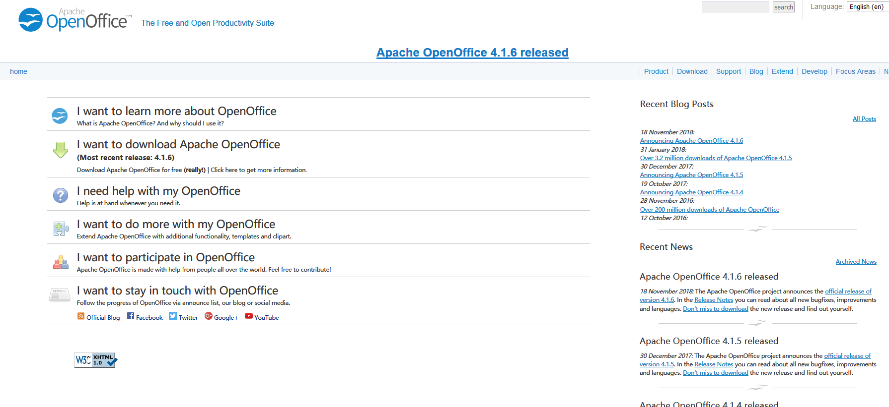Screen dimensions: 889x407
Task: Open the Support menu item
Action: 728,71
